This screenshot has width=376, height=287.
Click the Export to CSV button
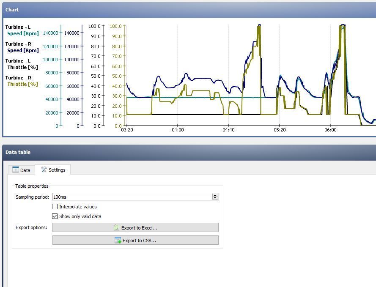pos(135,241)
